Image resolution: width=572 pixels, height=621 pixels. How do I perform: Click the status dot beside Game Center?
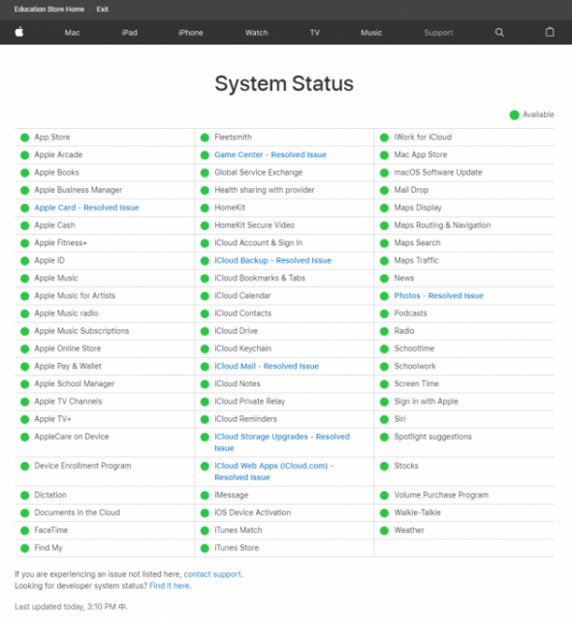tap(205, 155)
